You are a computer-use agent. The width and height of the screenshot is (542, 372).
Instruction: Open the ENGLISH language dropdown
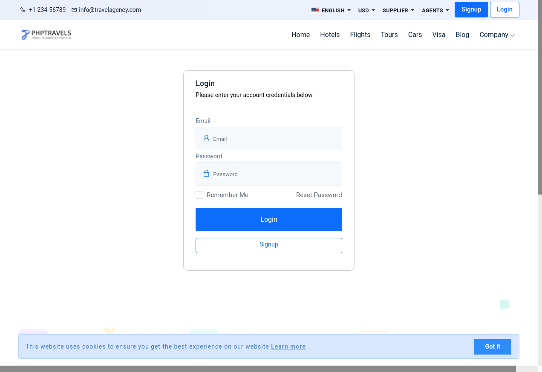(x=332, y=10)
